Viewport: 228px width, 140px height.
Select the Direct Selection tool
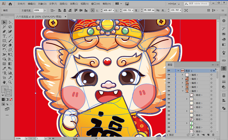(10, 22)
